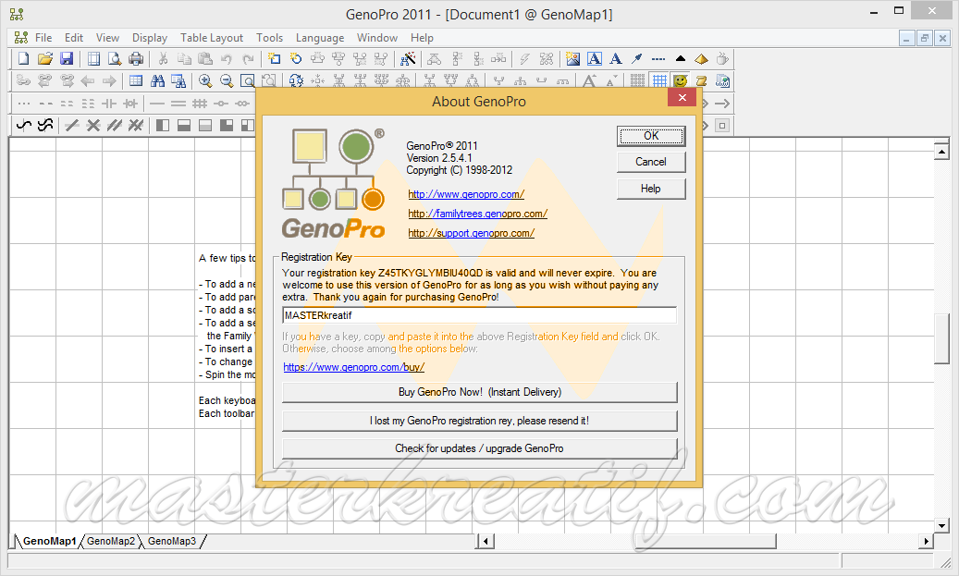Toggle the smiley face display option
This screenshot has height=576, width=959.
point(680,80)
